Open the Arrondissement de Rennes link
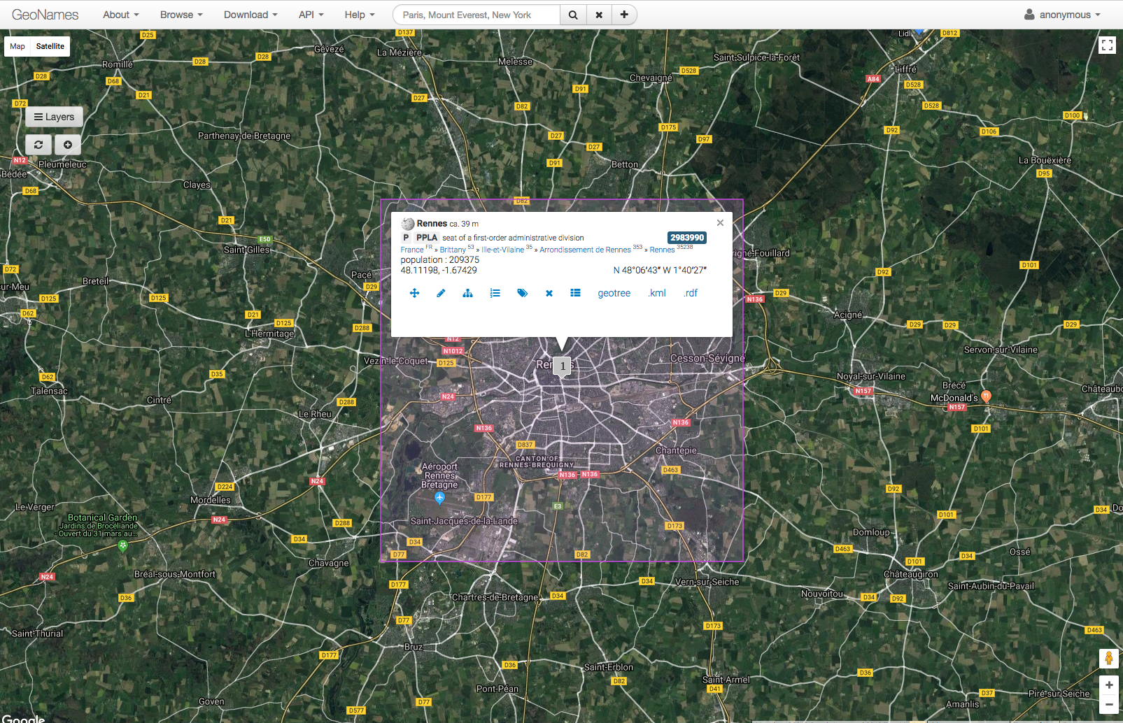This screenshot has height=723, width=1123. 585,250
